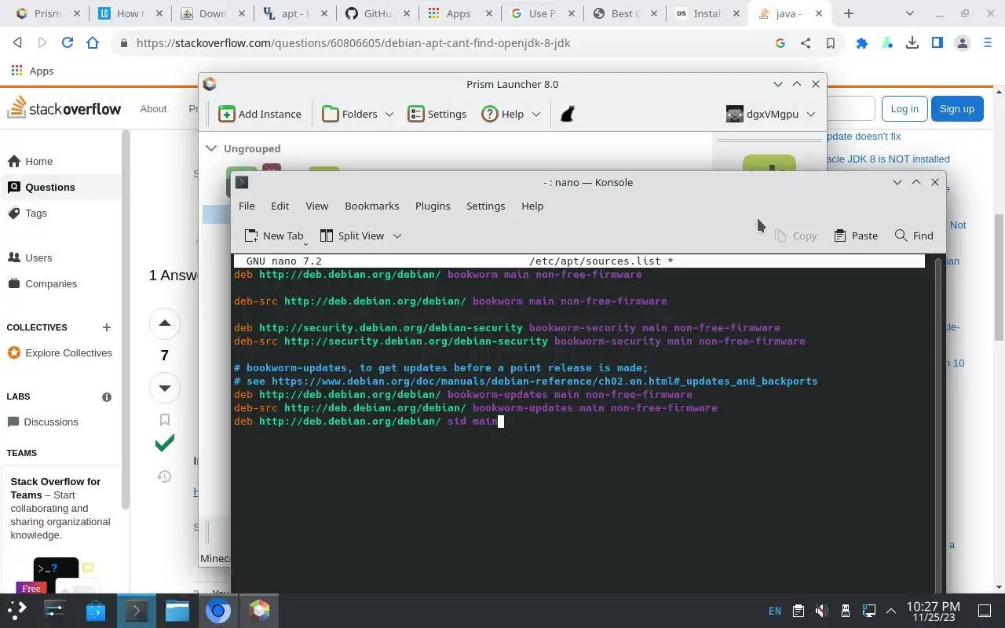The image size is (1005, 628).
Task: Click the cat icon in Prism Launcher
Action: pyautogui.click(x=568, y=114)
